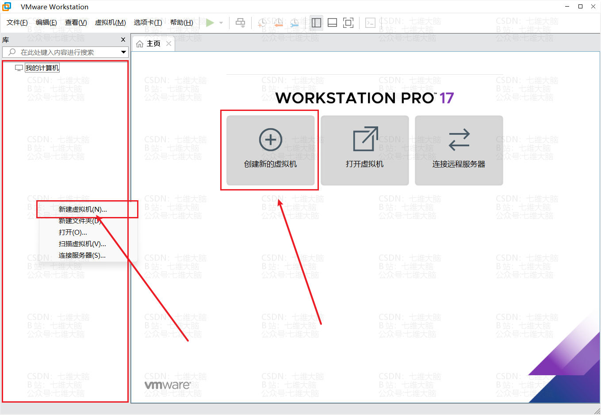Click the green power on play button

pos(210,23)
